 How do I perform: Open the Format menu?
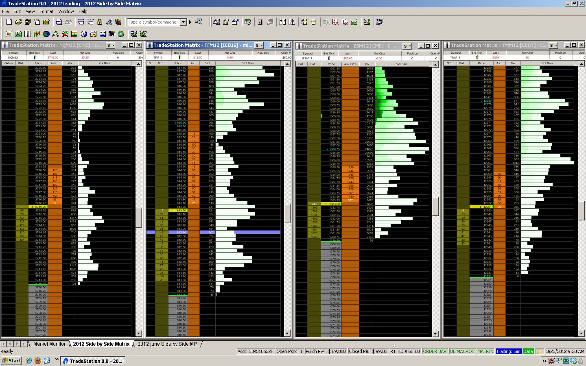pos(46,11)
